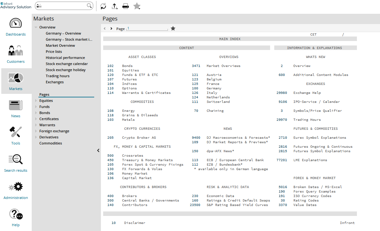Collapse the Overview tree section
380x231 pixels.
(36, 27)
